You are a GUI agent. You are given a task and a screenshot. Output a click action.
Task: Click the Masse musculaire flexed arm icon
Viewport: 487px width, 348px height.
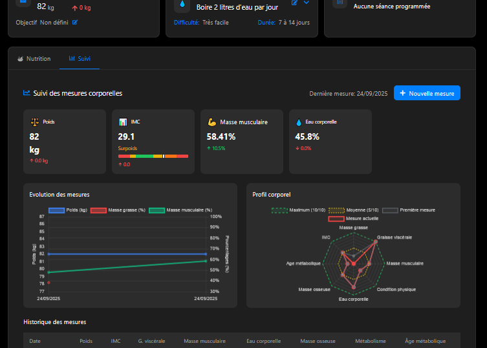212,122
